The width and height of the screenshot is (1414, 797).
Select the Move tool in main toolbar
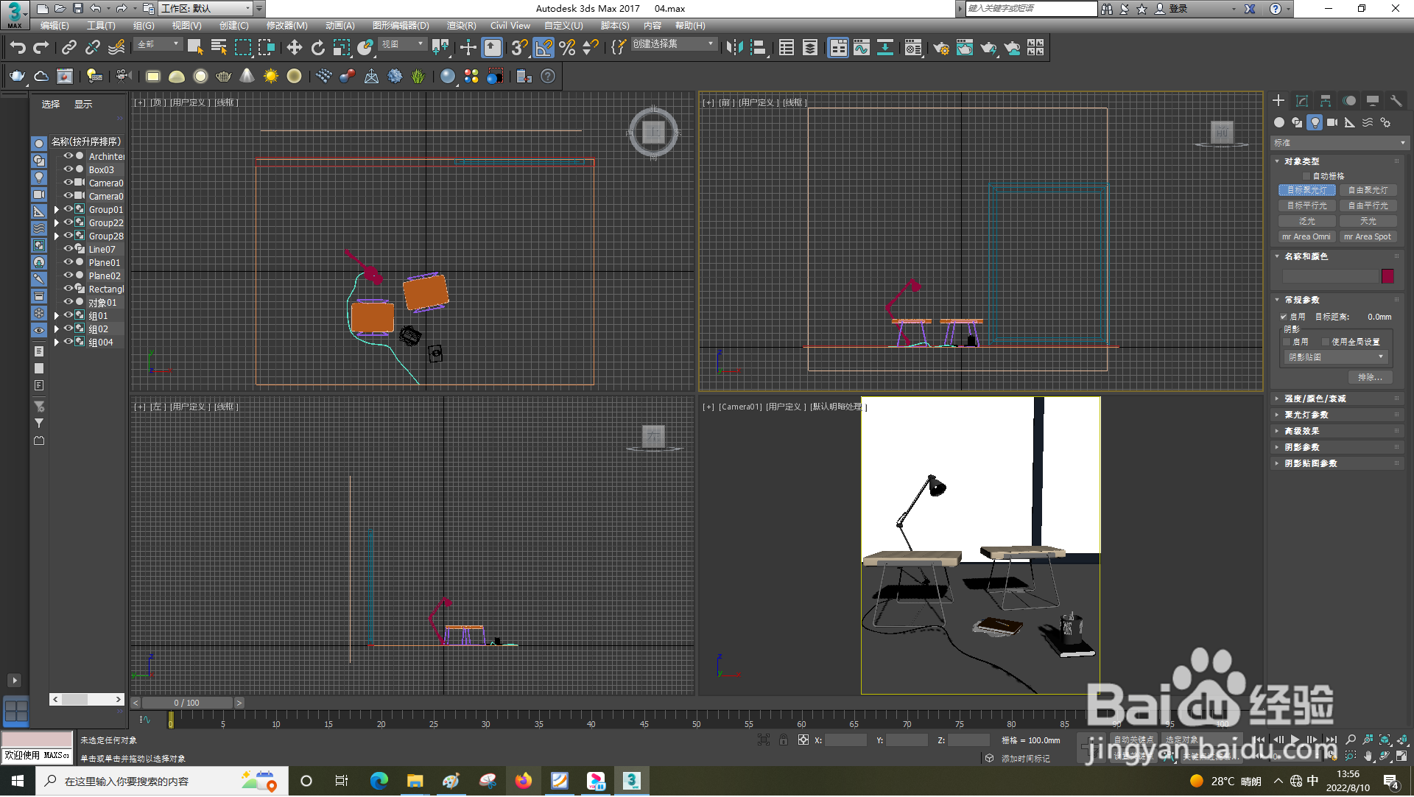pos(295,48)
